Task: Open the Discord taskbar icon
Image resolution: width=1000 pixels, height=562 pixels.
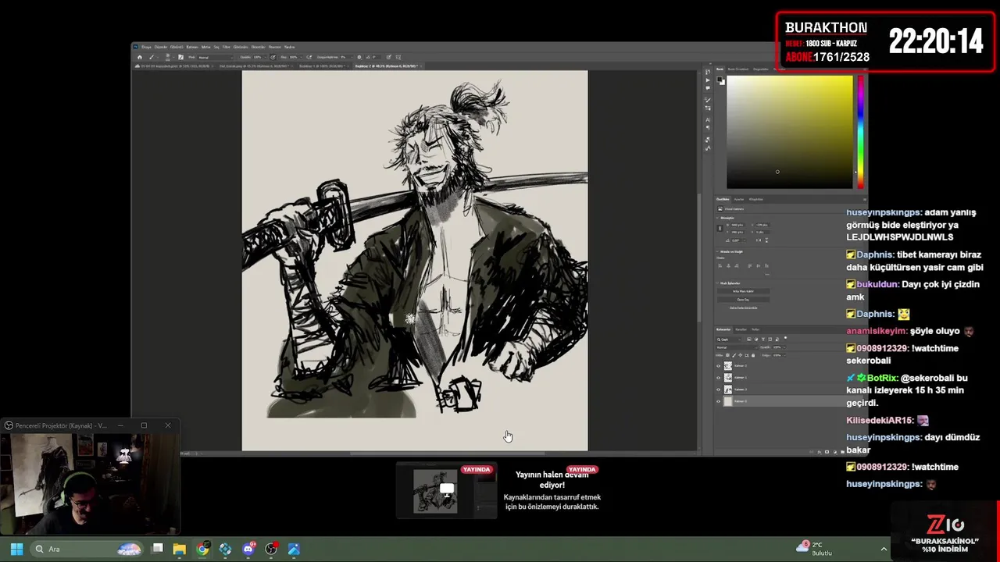Action: [248, 549]
